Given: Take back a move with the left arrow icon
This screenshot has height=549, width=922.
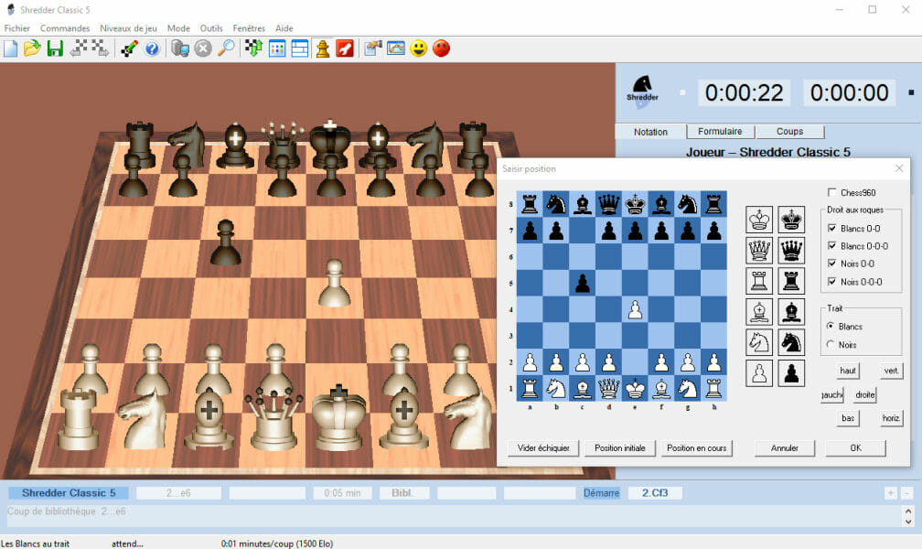Looking at the screenshot, I should 79,48.
